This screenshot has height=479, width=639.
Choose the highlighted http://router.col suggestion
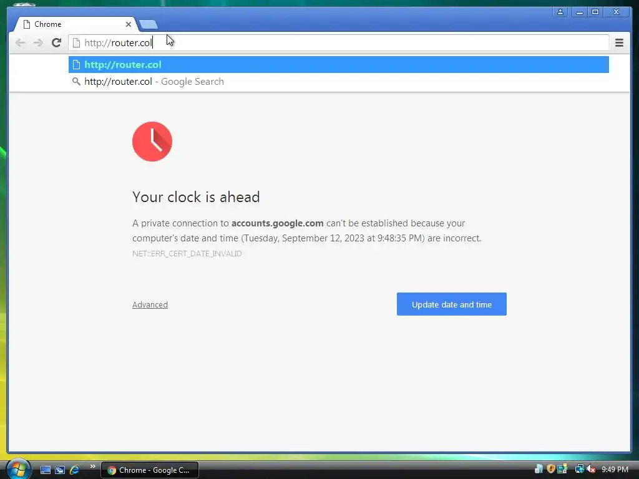[339, 65]
